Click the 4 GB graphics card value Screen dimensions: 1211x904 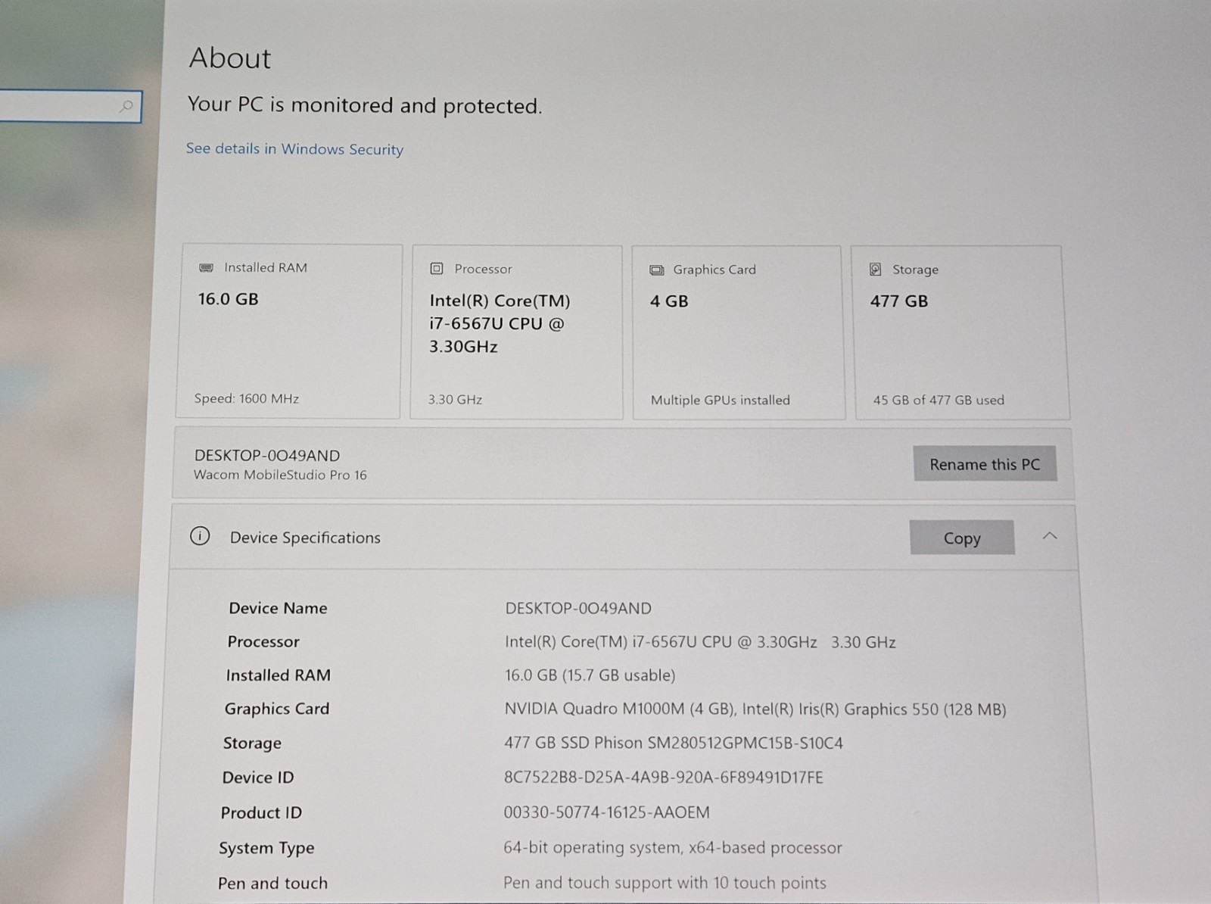[x=669, y=301]
